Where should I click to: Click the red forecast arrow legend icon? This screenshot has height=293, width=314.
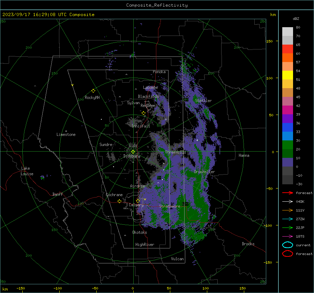[x=287, y=193]
